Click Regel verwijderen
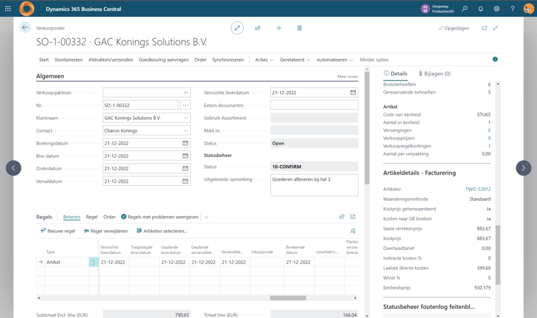537x318 pixels. point(105,231)
